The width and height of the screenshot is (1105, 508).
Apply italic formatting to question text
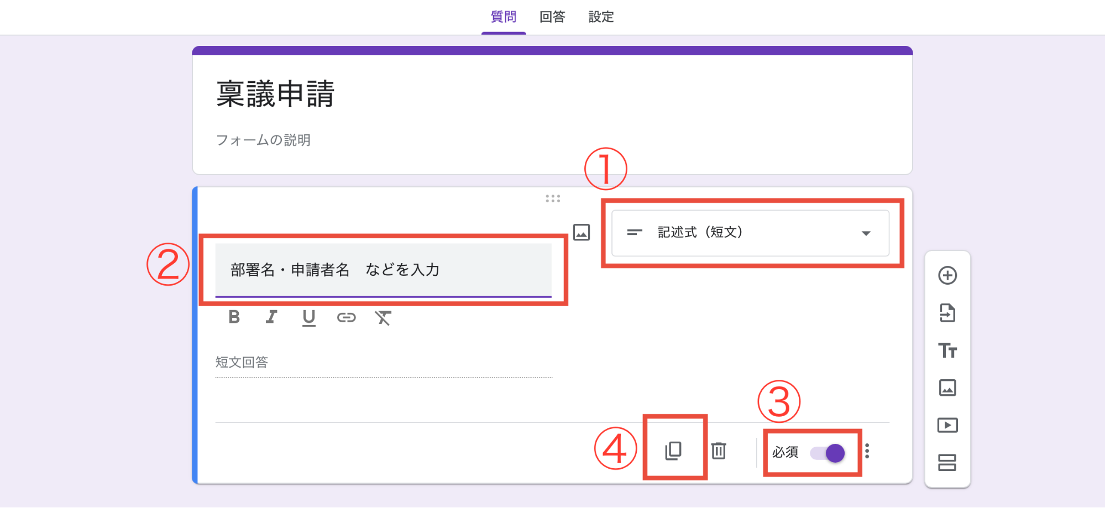coord(271,317)
